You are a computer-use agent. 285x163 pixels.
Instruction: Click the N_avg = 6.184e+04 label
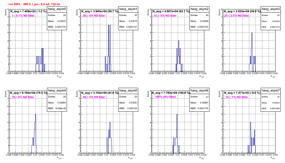(28, 93)
